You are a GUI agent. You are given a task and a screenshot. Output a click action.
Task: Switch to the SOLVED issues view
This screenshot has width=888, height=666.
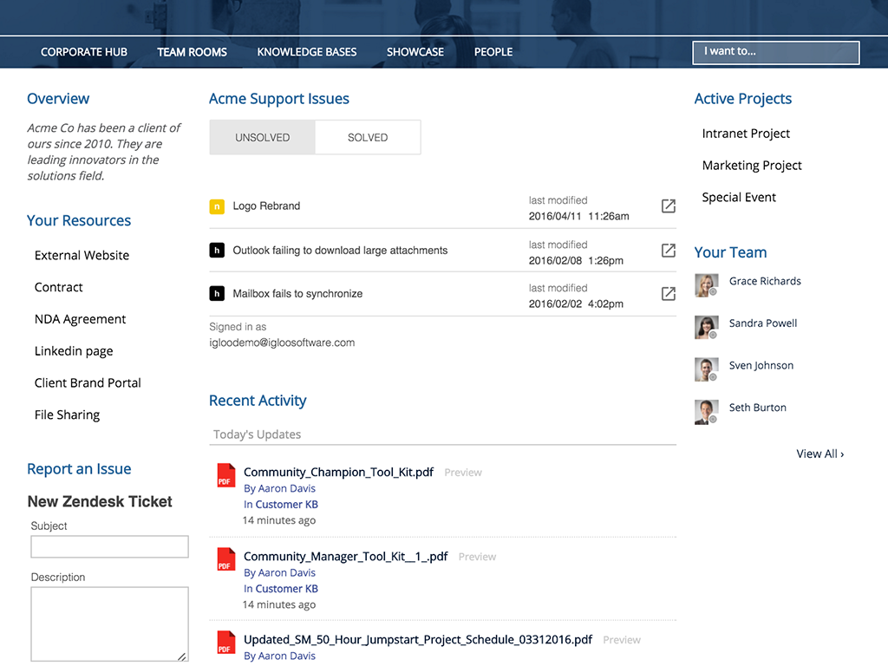click(x=367, y=137)
